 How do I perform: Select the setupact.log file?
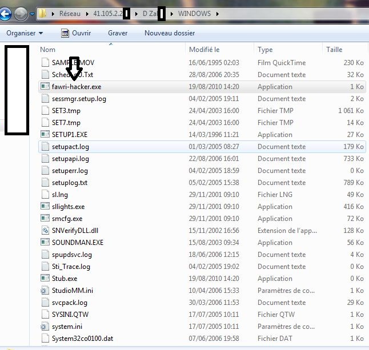click(x=66, y=147)
